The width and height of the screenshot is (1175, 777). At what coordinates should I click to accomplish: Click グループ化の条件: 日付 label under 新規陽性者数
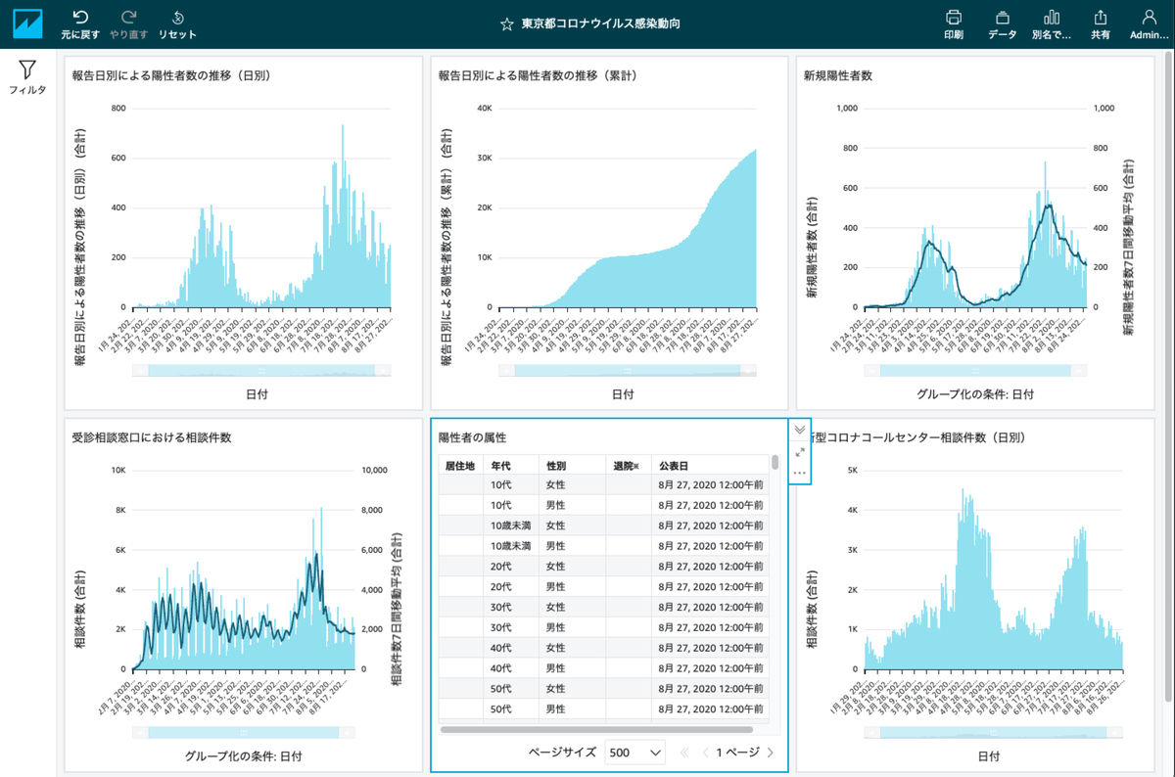975,394
